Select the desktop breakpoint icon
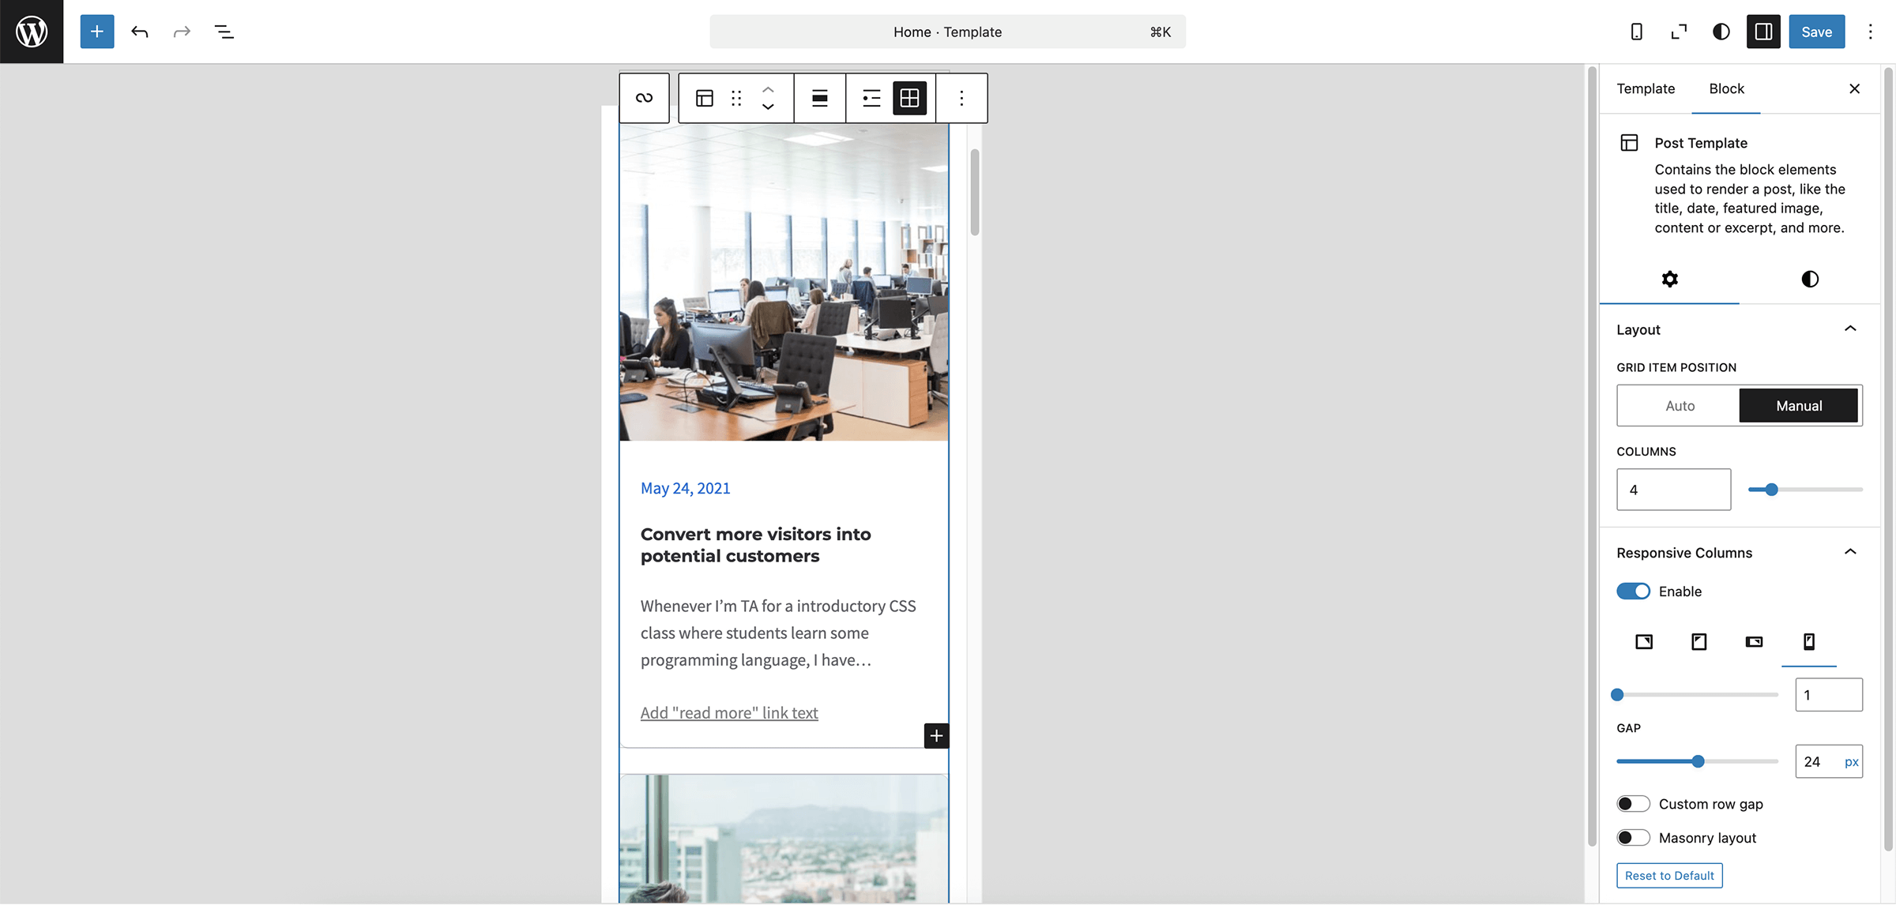 coord(1644,641)
